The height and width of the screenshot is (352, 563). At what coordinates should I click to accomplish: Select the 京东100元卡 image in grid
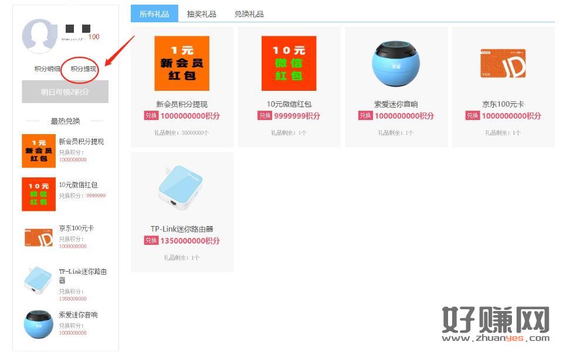coord(503,63)
